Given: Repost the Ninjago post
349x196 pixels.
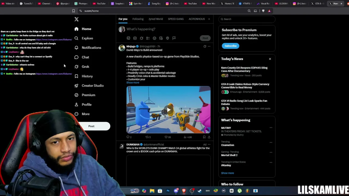Looking at the screenshot, I should [148, 137].
